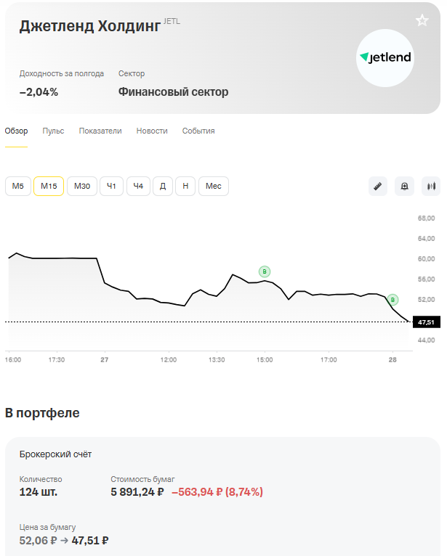
Task: Click the jetlend company logo
Action: (385, 58)
